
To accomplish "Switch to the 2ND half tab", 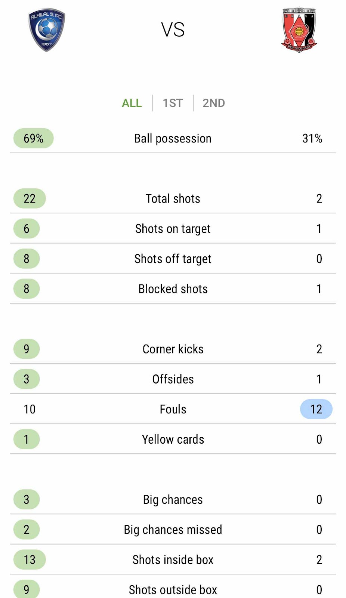I will coord(214,103).
